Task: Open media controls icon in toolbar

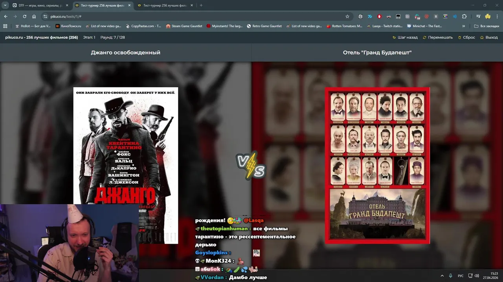Action: pyautogui.click(x=478, y=16)
